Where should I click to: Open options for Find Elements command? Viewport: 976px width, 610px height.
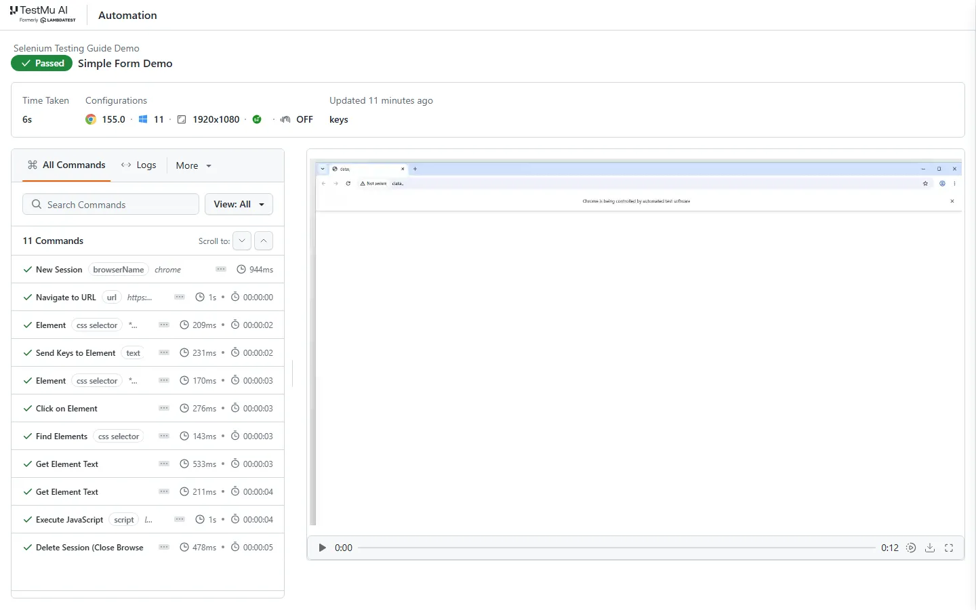coord(164,436)
